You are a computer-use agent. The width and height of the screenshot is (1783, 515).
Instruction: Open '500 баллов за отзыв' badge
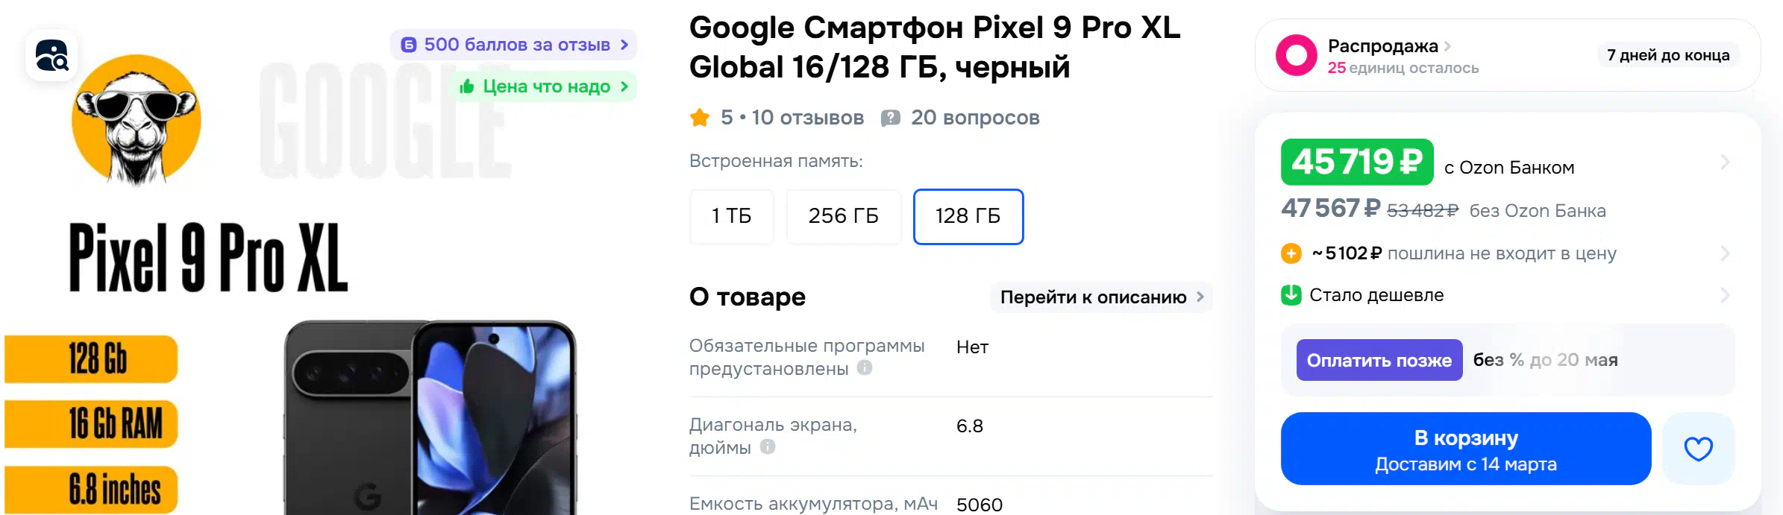(x=514, y=45)
